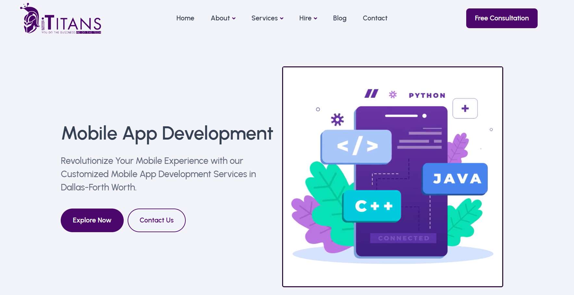The width and height of the screenshot is (574, 295).
Task: Click the Mobile App Development heading
Action: click(167, 133)
